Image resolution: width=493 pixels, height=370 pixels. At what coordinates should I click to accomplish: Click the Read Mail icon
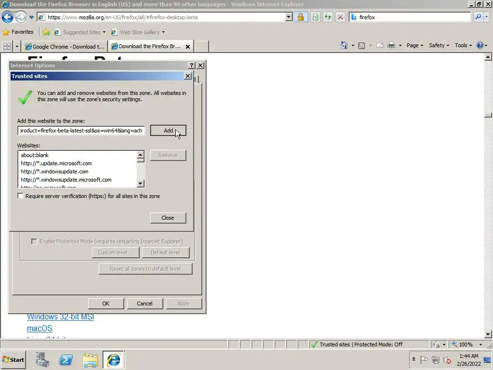[380, 46]
